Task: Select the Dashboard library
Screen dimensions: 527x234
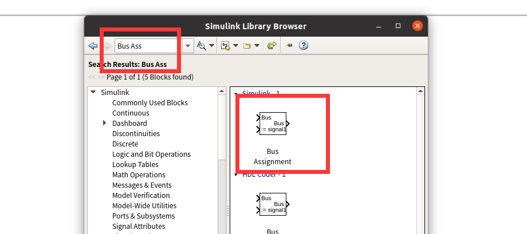Action: (x=129, y=123)
